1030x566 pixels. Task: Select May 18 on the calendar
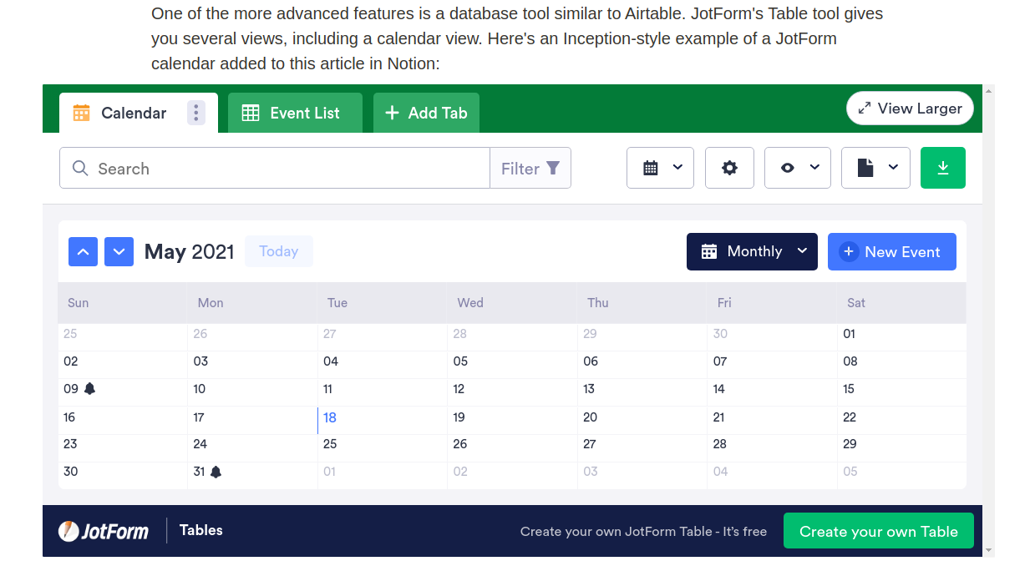[x=330, y=417]
